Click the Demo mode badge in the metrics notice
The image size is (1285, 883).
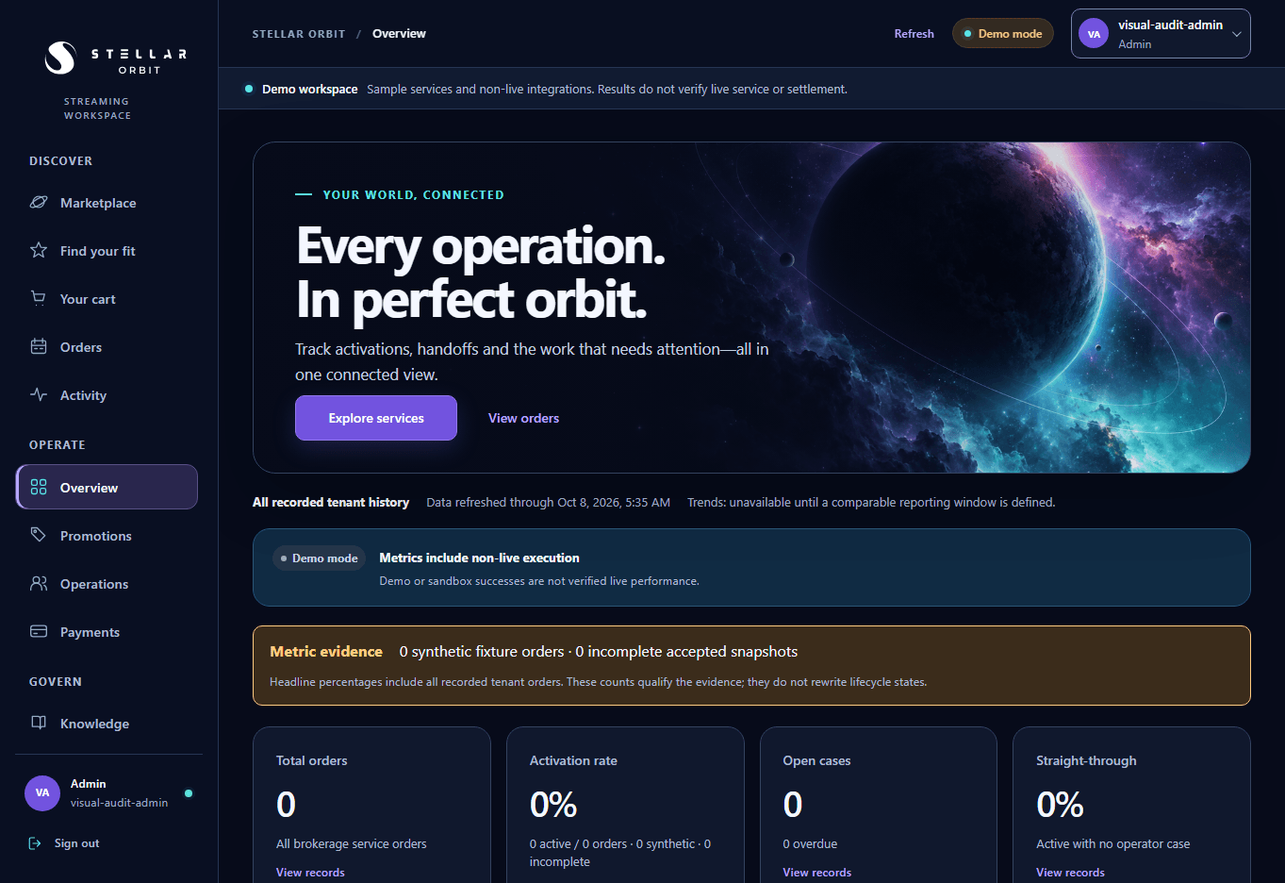(318, 558)
